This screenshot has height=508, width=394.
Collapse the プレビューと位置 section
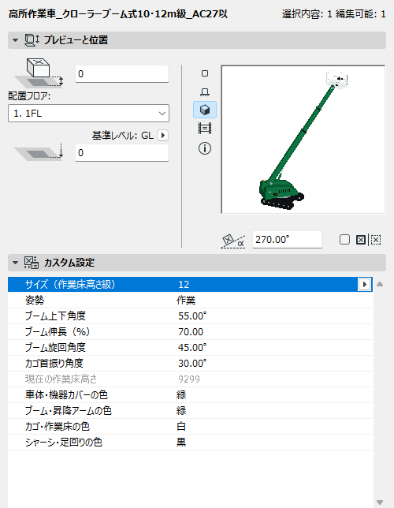tap(15, 40)
